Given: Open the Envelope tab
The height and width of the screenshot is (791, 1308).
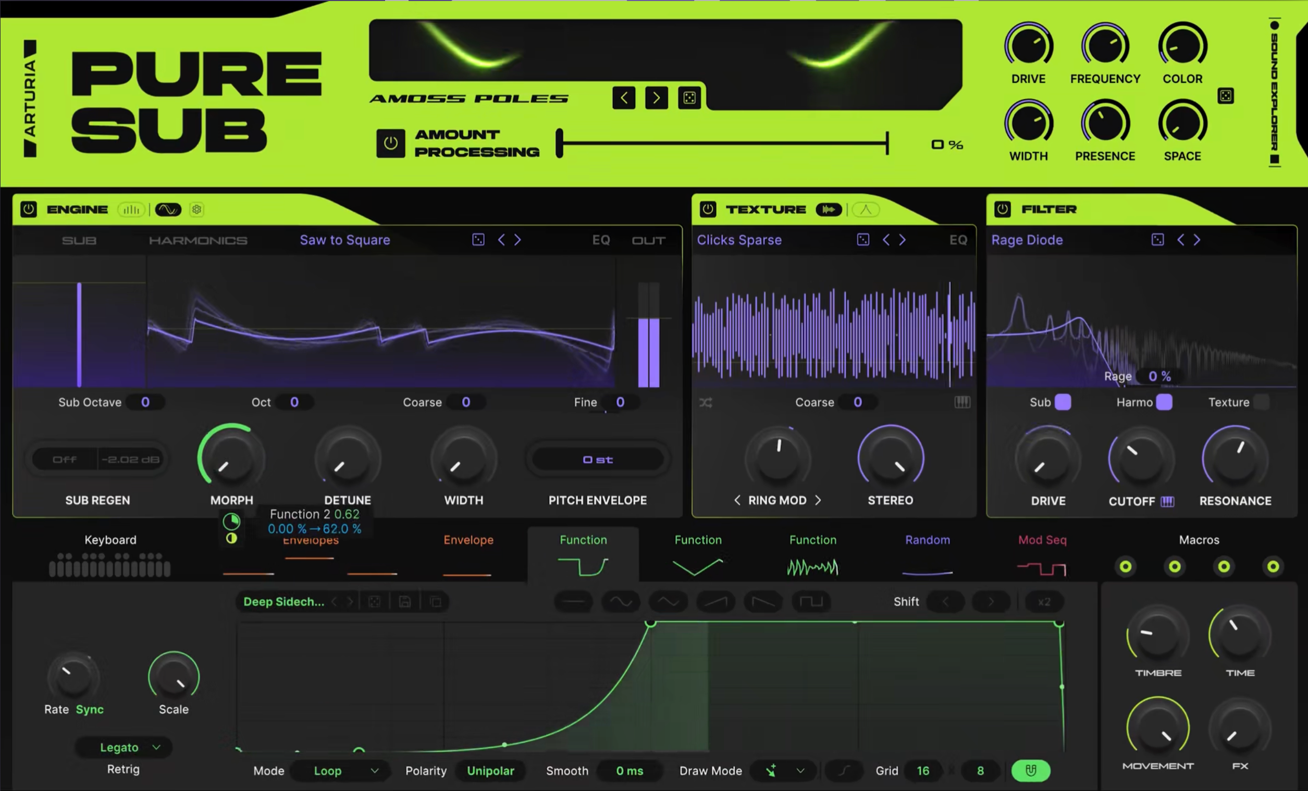Looking at the screenshot, I should coord(468,555).
